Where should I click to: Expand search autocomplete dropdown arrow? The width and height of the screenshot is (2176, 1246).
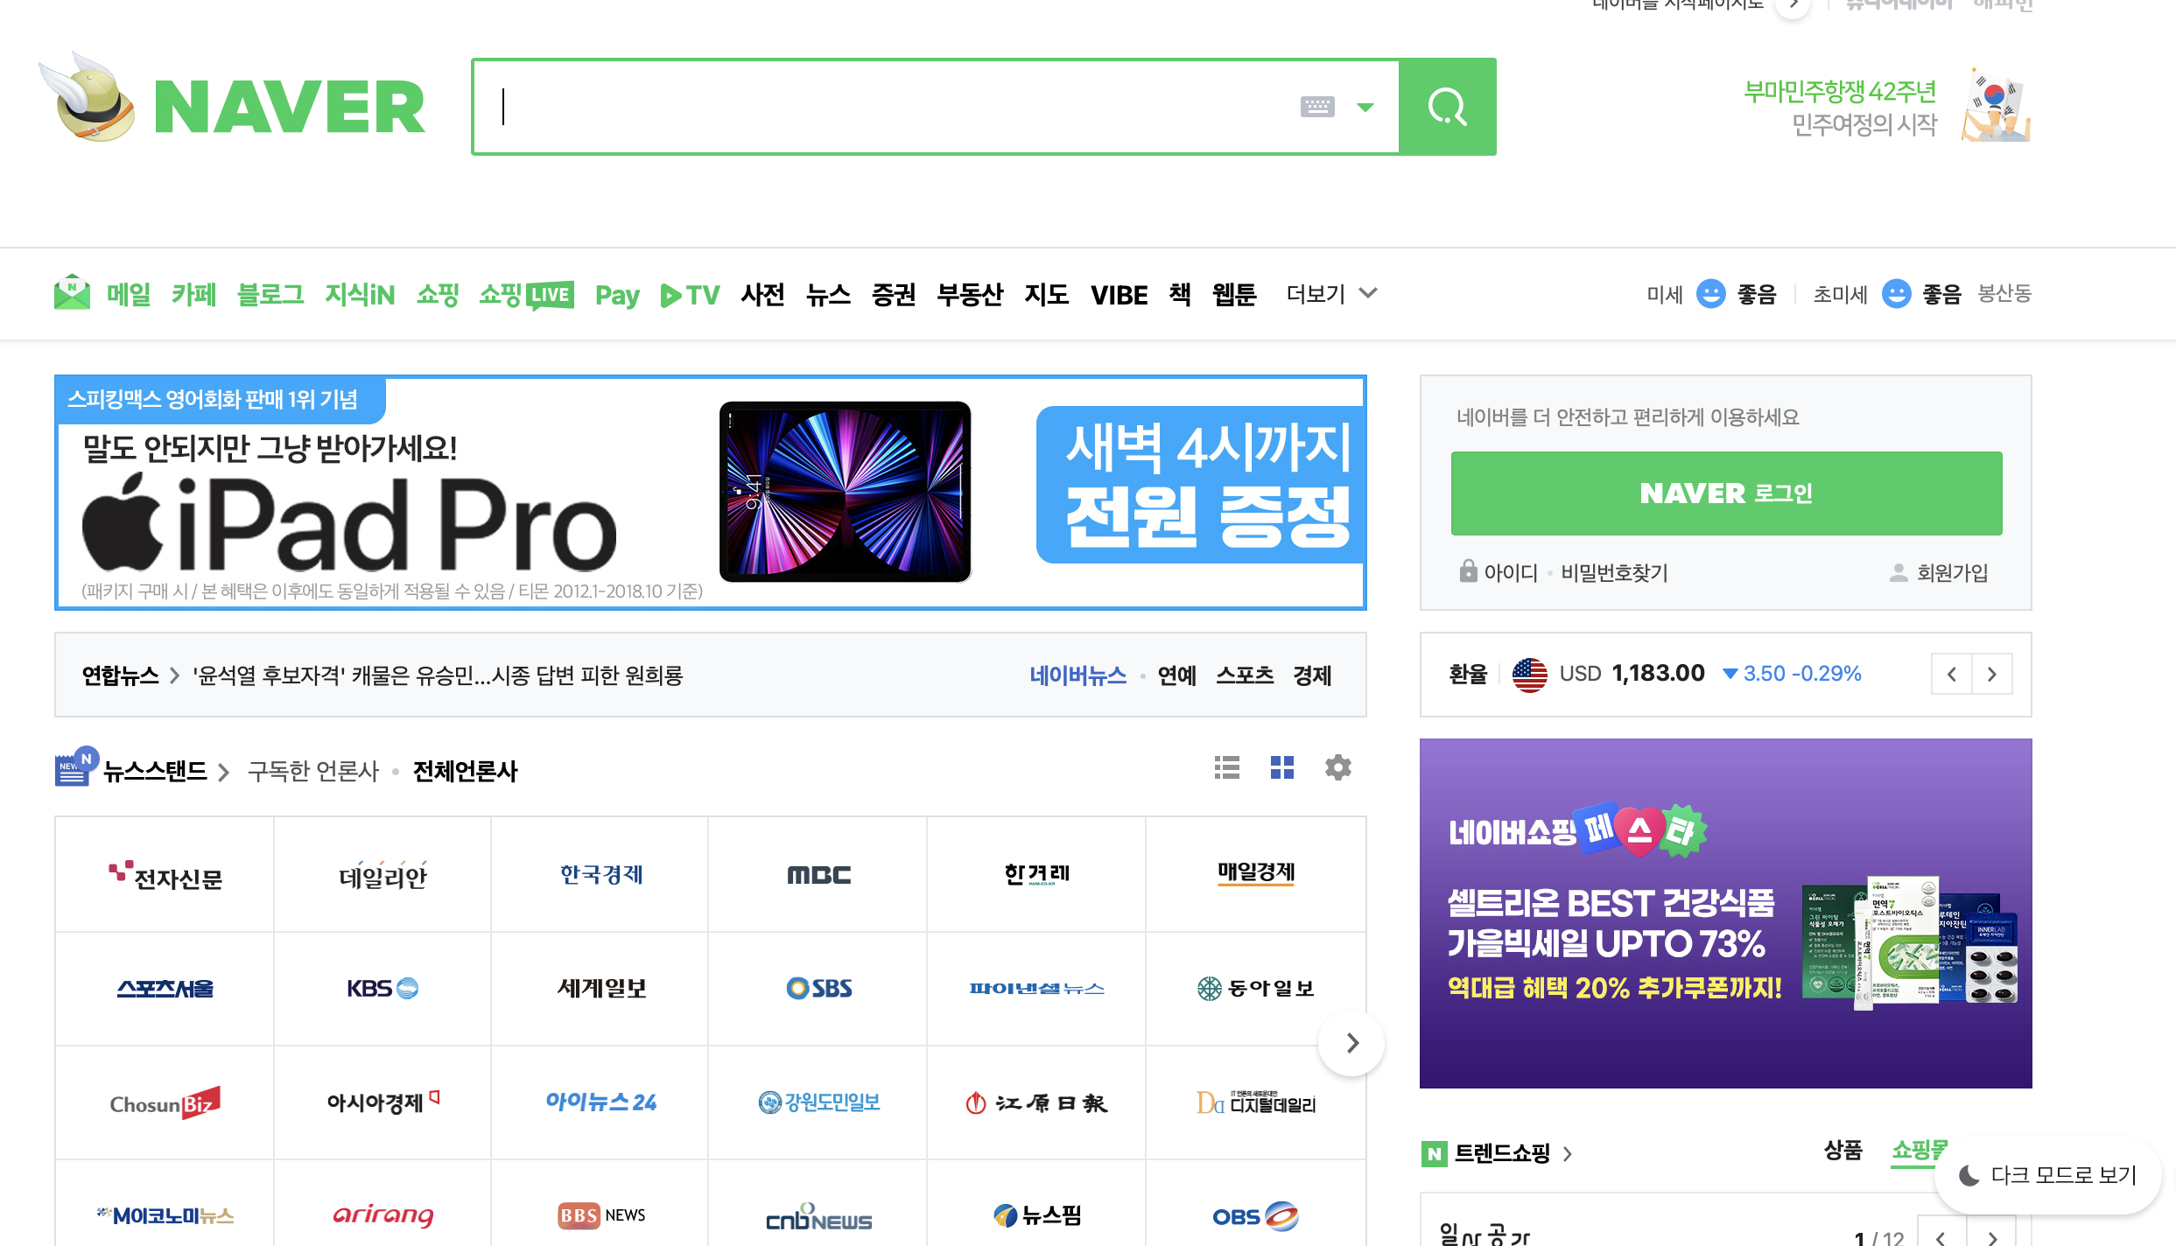coord(1365,107)
